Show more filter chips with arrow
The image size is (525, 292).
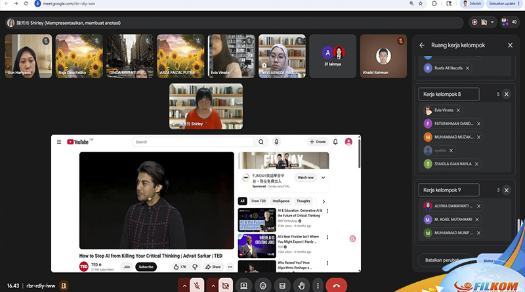pos(324,201)
